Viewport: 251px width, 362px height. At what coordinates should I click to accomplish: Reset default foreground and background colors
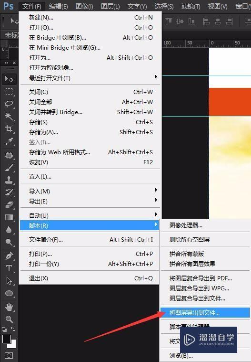pyautogui.click(x=4, y=330)
